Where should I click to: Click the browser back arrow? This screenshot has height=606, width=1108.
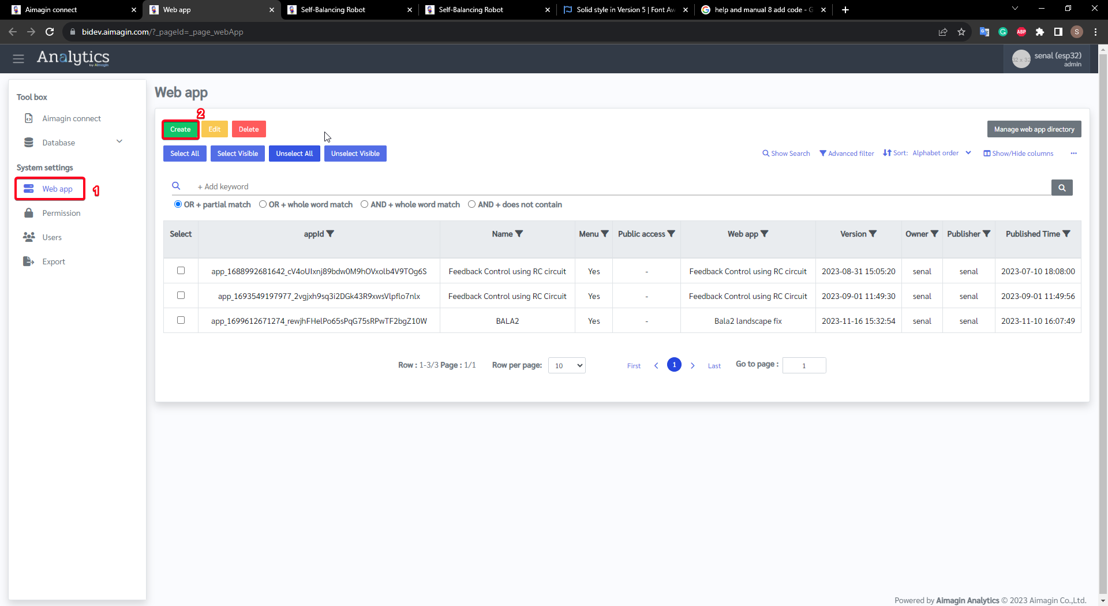click(13, 32)
